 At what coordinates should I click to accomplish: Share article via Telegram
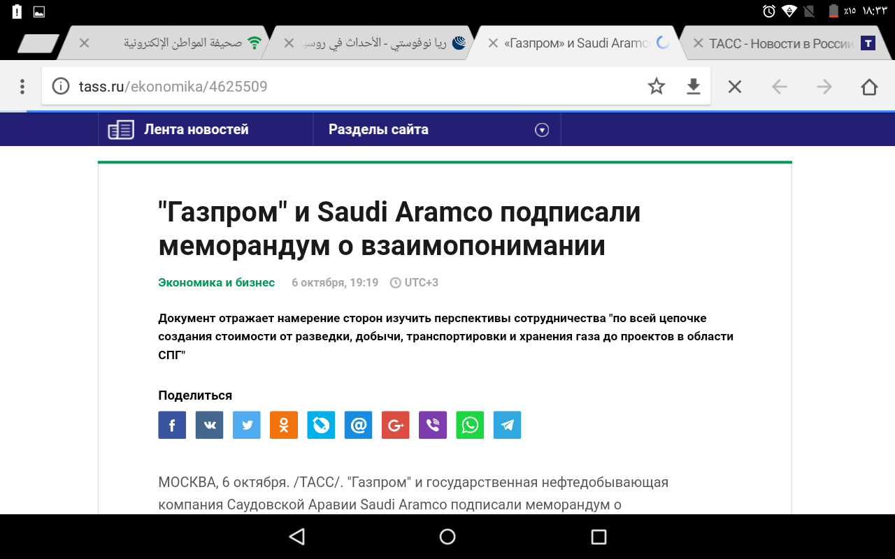click(x=508, y=425)
